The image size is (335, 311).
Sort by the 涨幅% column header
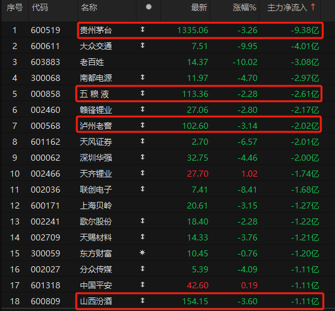245,8
